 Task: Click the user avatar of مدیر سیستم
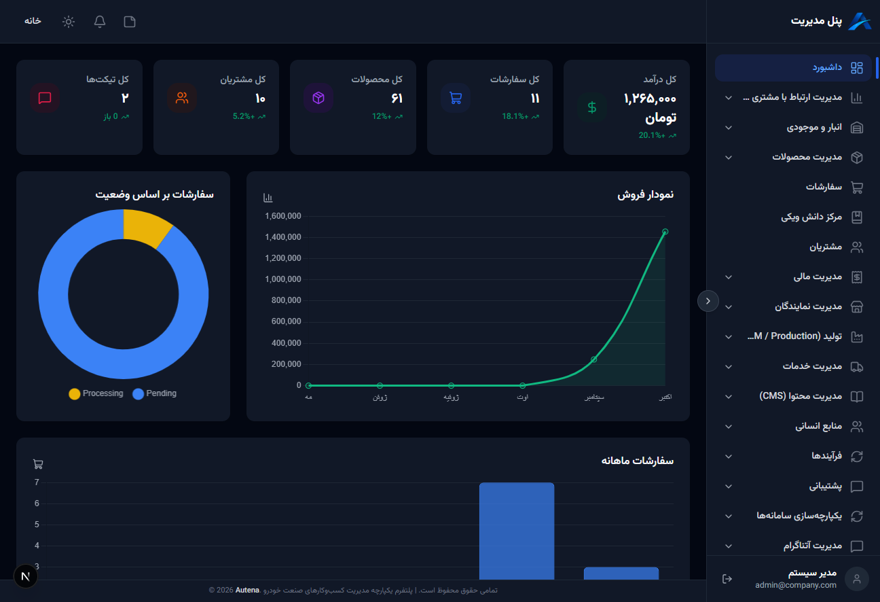(x=857, y=579)
